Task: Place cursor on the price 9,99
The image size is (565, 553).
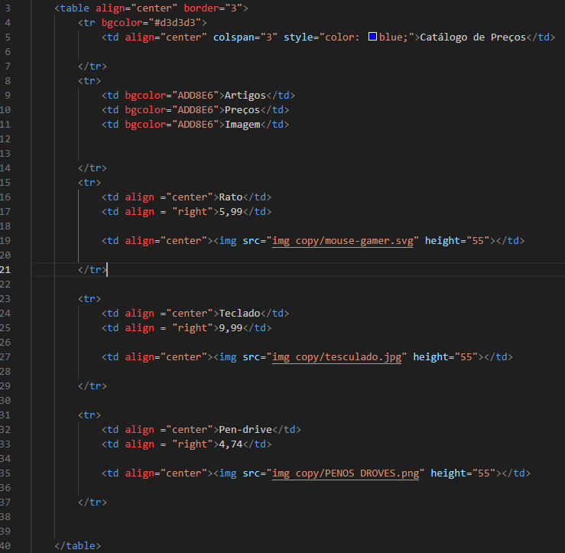Action: pyautogui.click(x=230, y=328)
